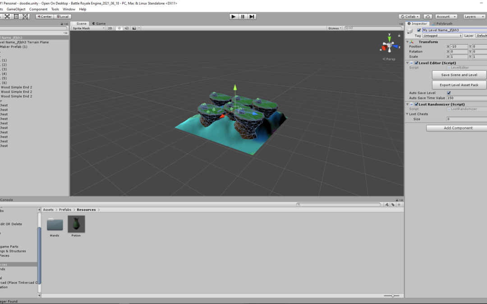
Task: Lock the Hierarchy panel
Action: click(x=62, y=24)
